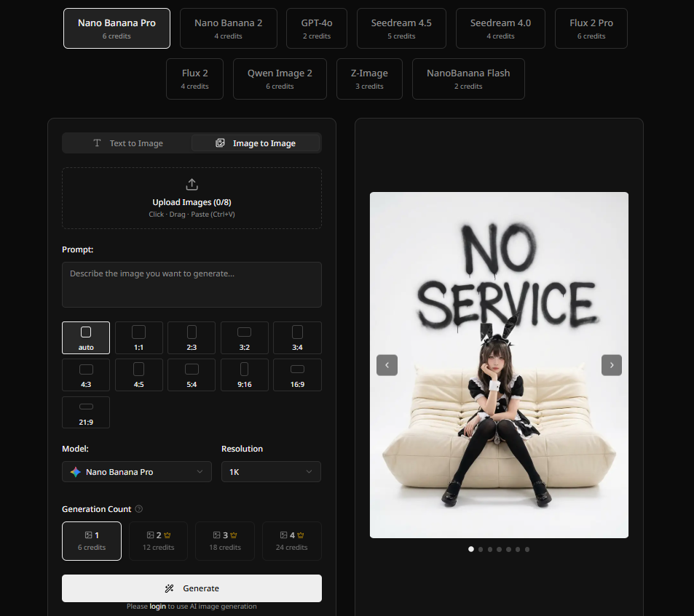Viewport: 694px width, 616px height.
Task: Jump to the third carousel dot indicator
Action: pos(489,549)
